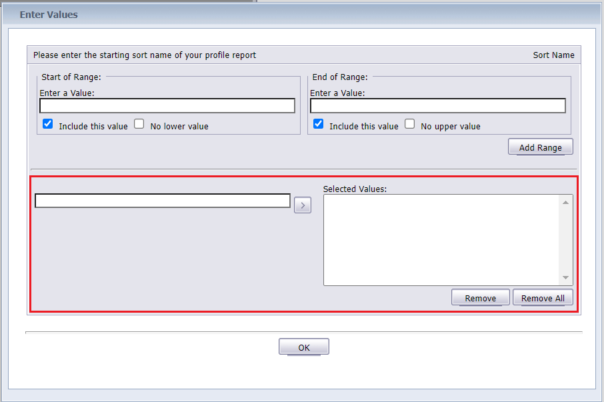
Task: Click the Selected Values scroll up arrow
Action: [565, 203]
